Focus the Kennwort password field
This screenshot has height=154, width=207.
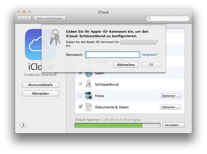(x=112, y=55)
